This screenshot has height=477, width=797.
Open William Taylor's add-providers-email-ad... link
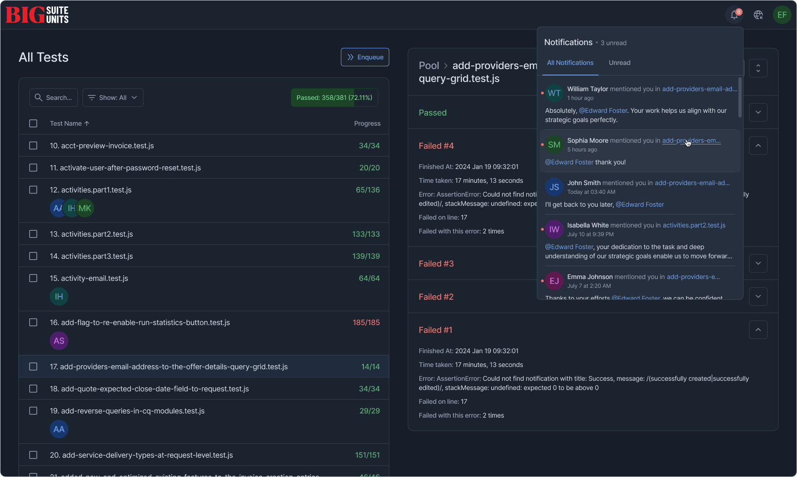click(700, 89)
